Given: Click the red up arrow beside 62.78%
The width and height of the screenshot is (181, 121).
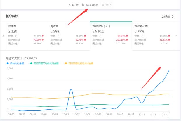Looking at the screenshot, I should point(85,40).
